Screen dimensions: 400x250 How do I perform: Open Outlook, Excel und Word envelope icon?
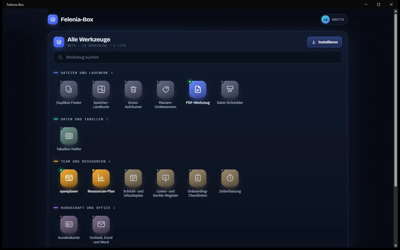[101, 224]
